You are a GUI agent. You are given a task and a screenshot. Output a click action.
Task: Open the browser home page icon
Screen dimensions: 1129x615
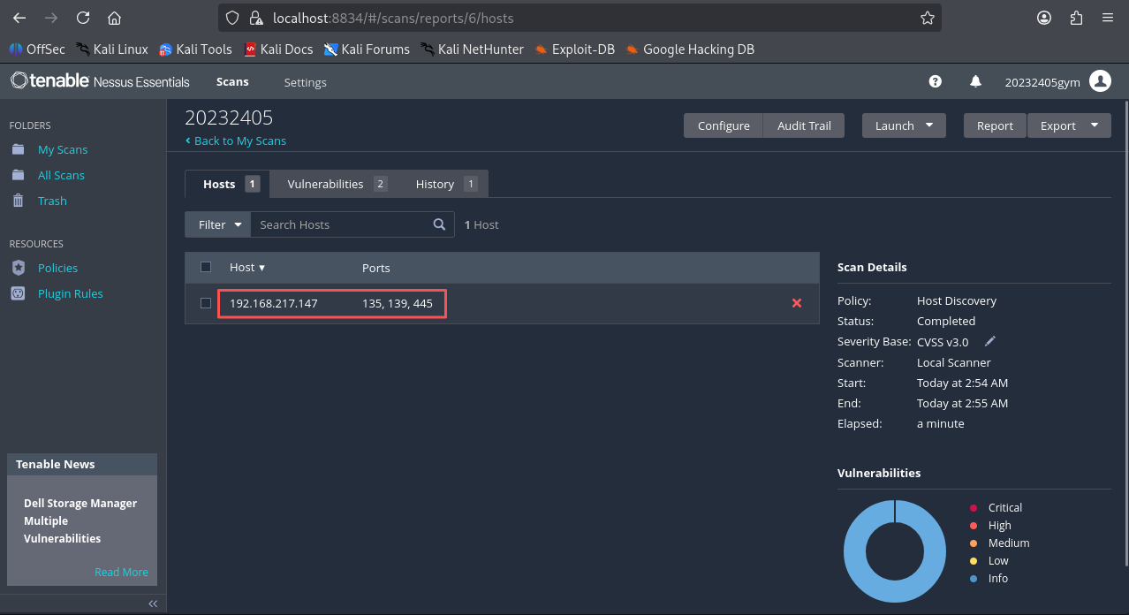click(114, 18)
